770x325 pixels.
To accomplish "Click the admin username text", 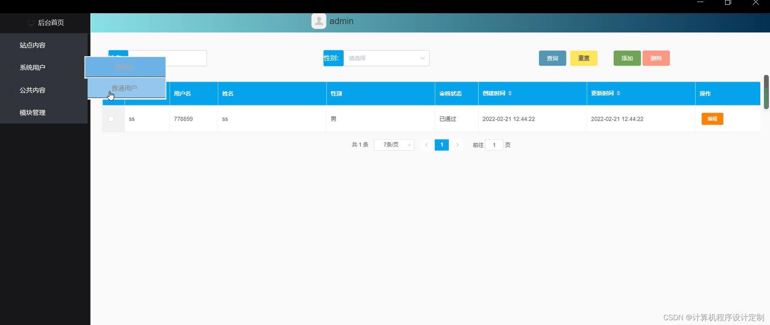I will click(x=341, y=21).
